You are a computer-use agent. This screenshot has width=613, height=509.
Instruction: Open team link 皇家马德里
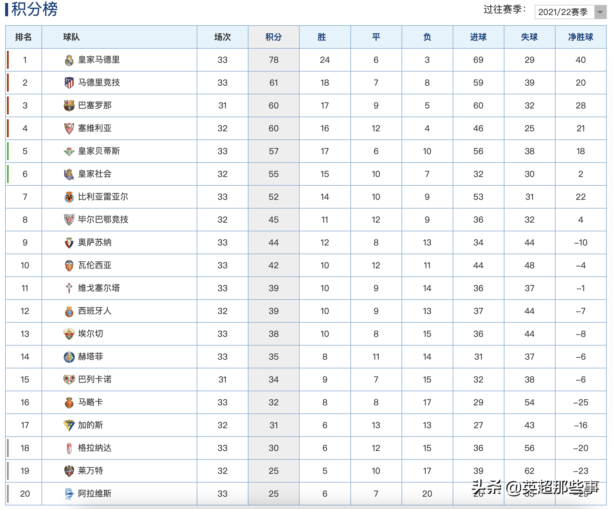[99, 60]
